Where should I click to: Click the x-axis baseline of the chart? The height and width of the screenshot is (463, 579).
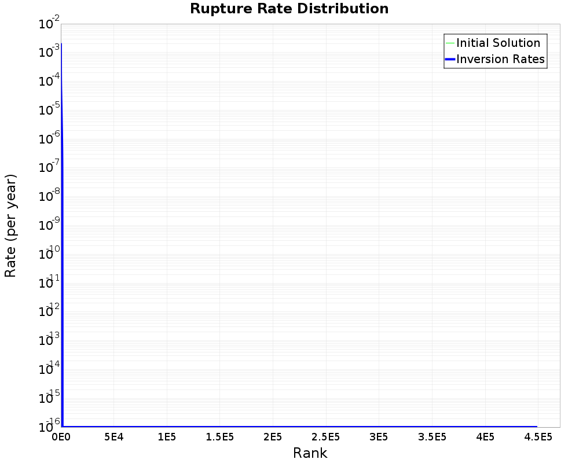tap(289, 427)
